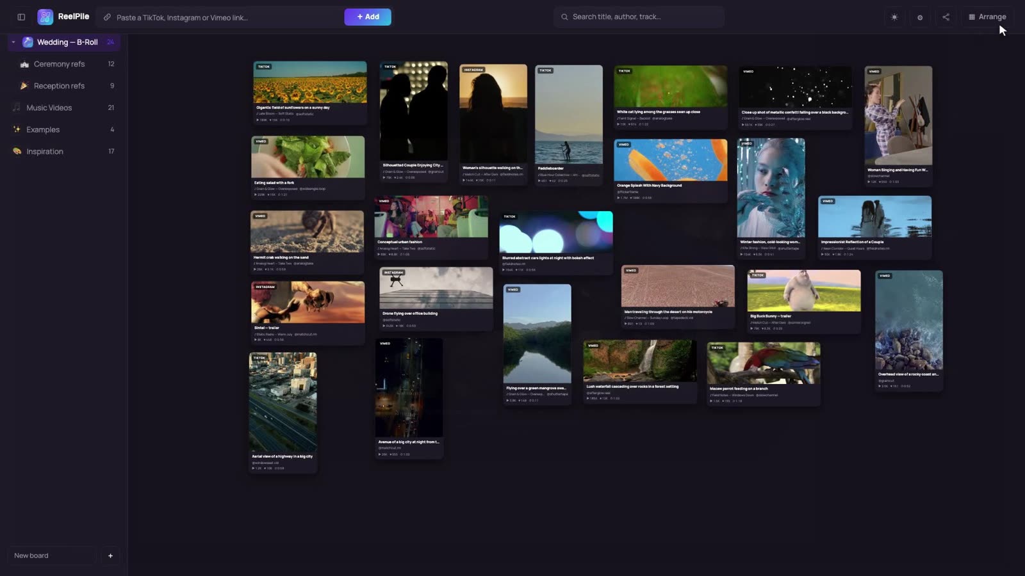This screenshot has width=1025, height=576.
Task: Toggle the sidebar panel icon
Action: click(x=21, y=17)
